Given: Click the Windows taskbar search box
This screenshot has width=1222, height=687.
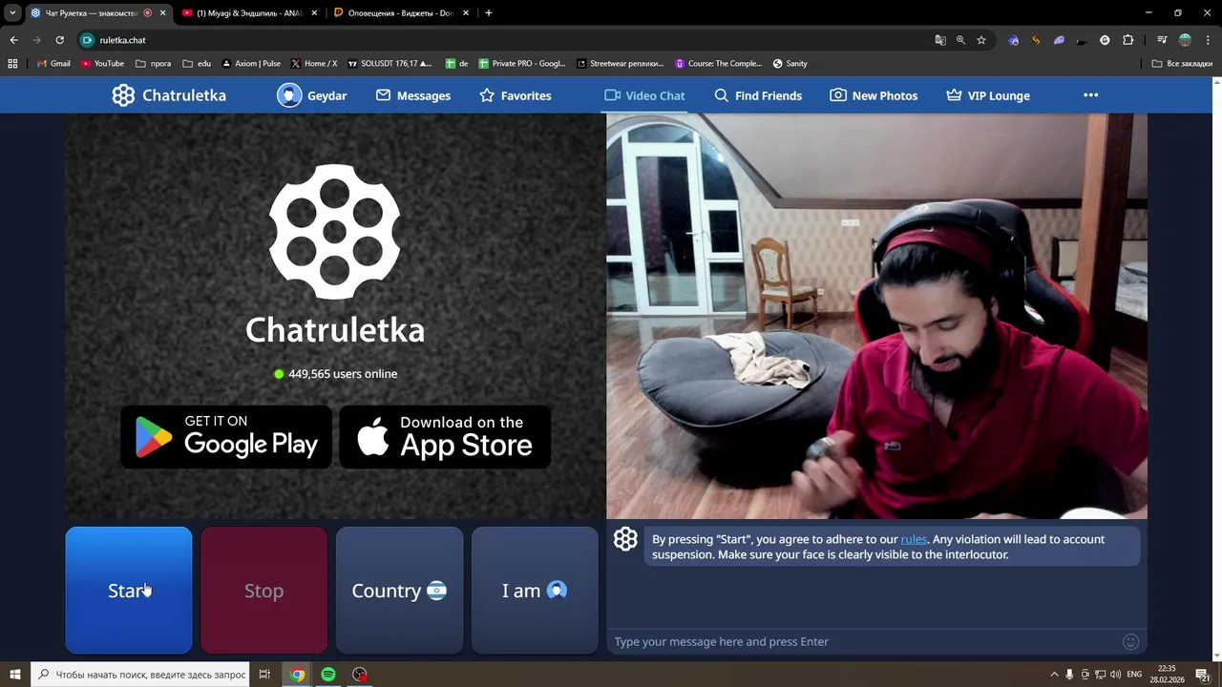Looking at the screenshot, I should [140, 675].
